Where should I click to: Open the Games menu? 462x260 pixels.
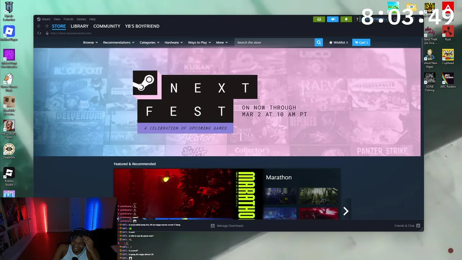coord(81,19)
